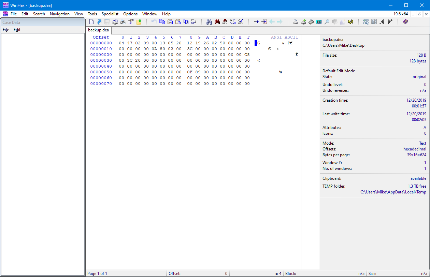Click the Open Folder toolbar icon
Viewport: 430px width, 277px height.
coord(139,22)
